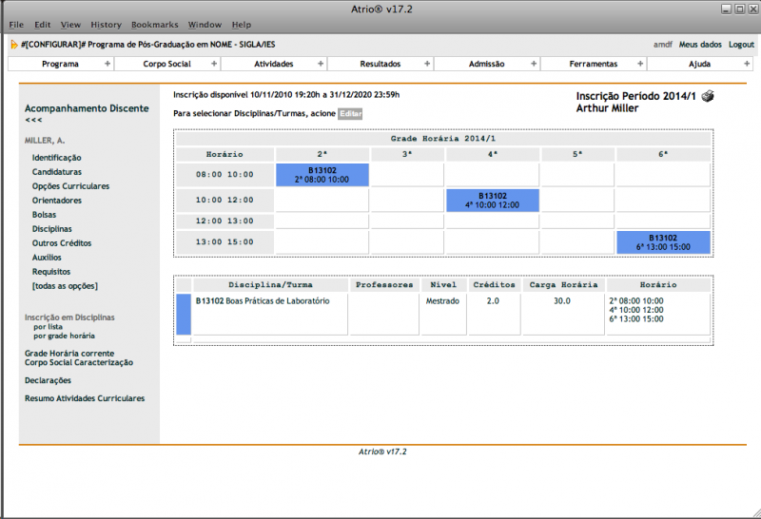This screenshot has height=519, width=761.
Task: Click the blue color swatch beside B13102 row
Action: point(184,315)
